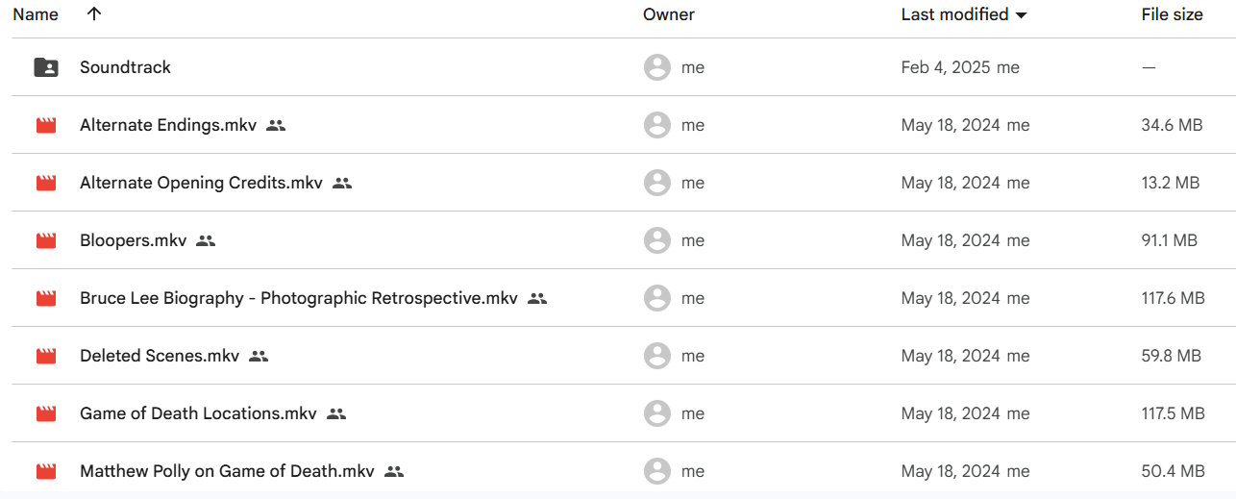The height and width of the screenshot is (499, 1236).
Task: Click the Last modified column header text
Action: 954,14
